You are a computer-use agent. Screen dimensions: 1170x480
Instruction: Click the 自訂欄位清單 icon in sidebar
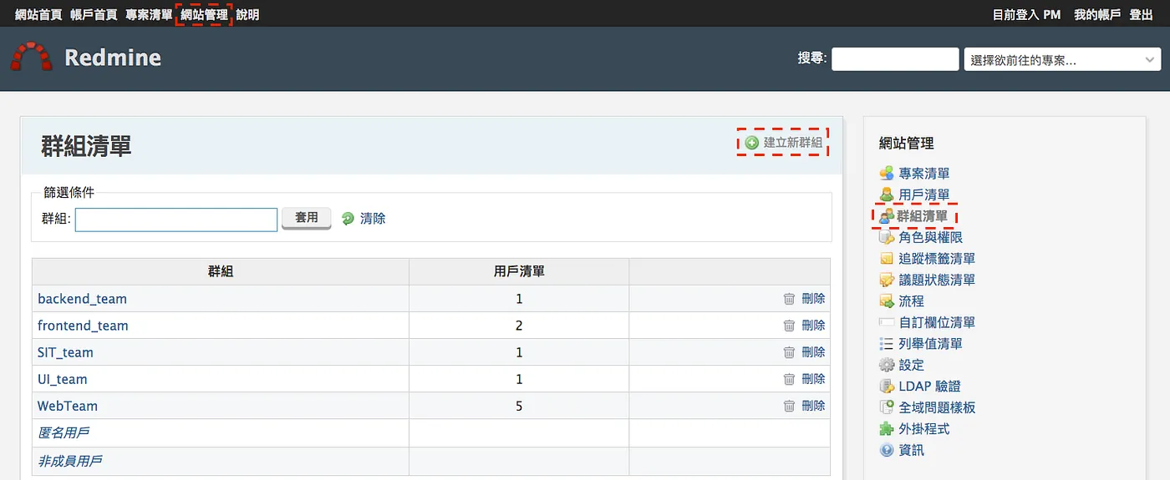887,322
